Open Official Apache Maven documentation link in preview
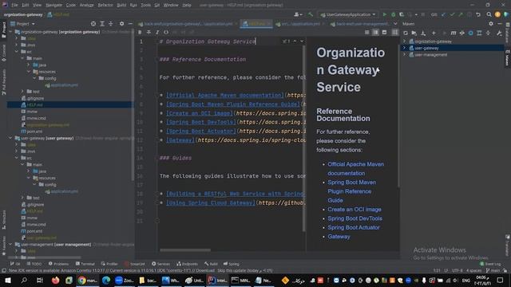 (355, 168)
